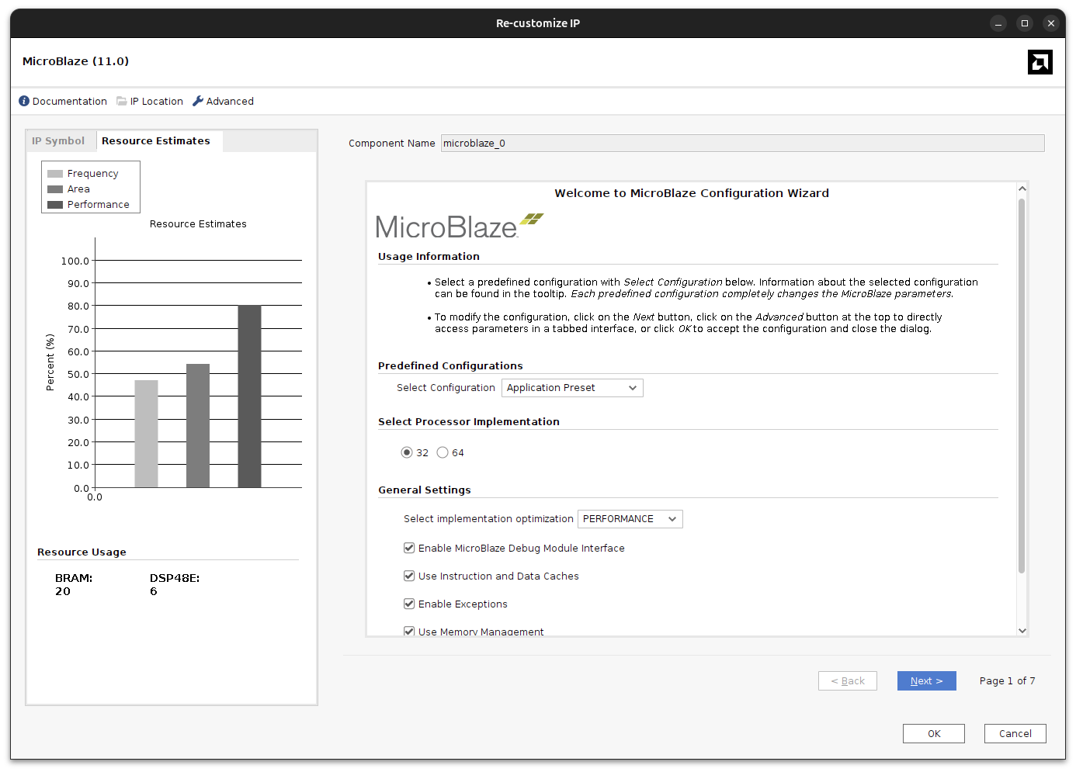Click the scroll down arrow in wizard panel

(x=1022, y=630)
